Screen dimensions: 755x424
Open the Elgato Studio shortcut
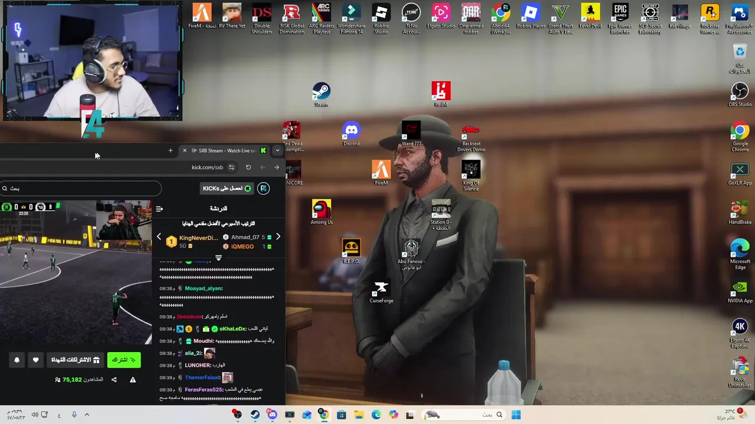441,15
